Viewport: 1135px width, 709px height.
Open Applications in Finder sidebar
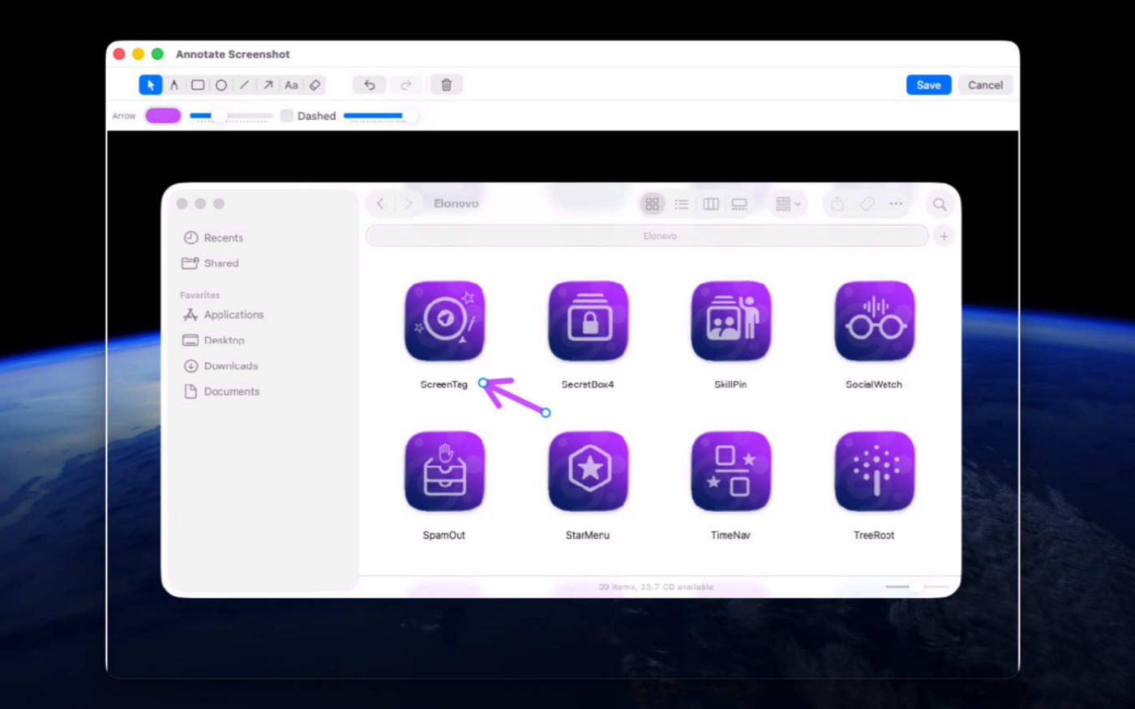pos(224,314)
